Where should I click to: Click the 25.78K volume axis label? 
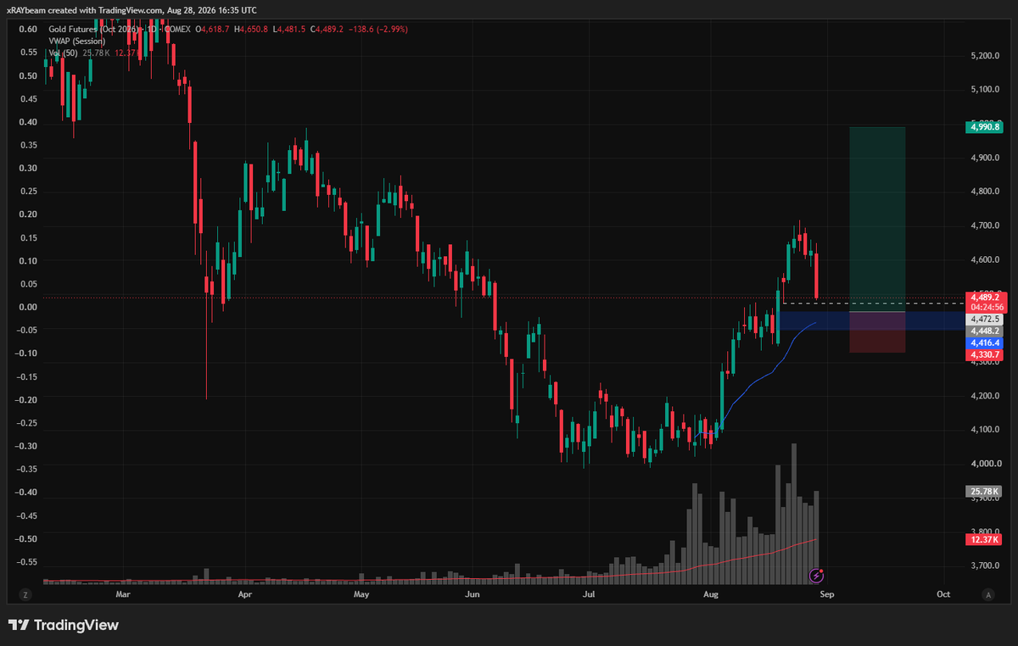984,492
